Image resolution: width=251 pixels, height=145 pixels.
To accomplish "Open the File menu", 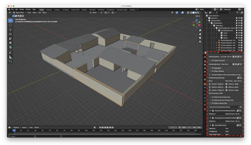I will (x=12, y=9).
